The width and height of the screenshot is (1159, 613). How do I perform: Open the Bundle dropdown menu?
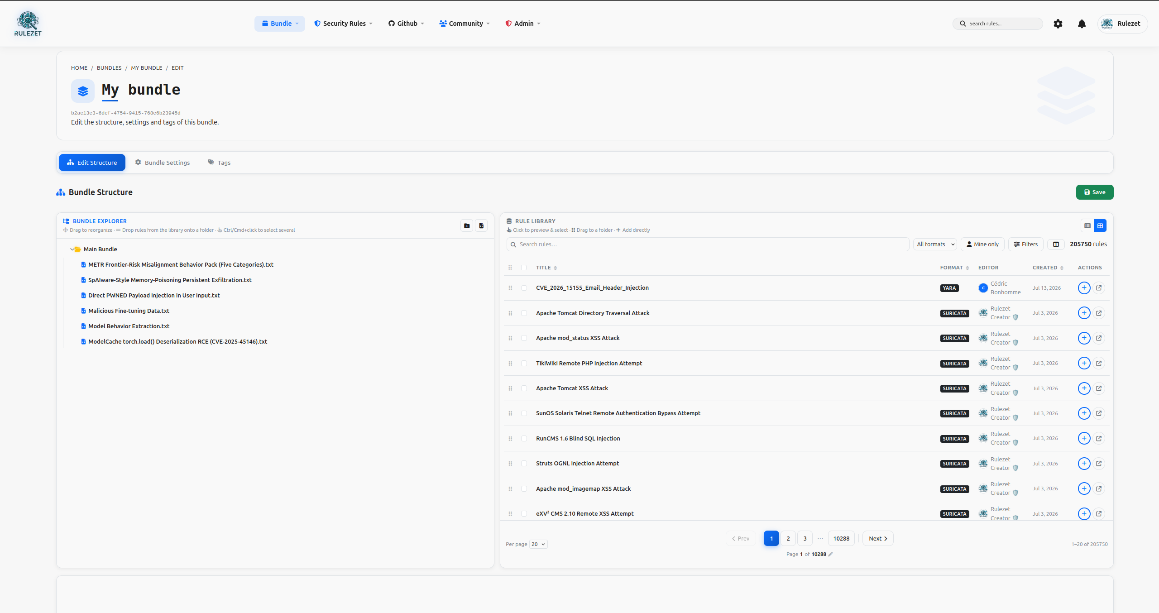[280, 24]
